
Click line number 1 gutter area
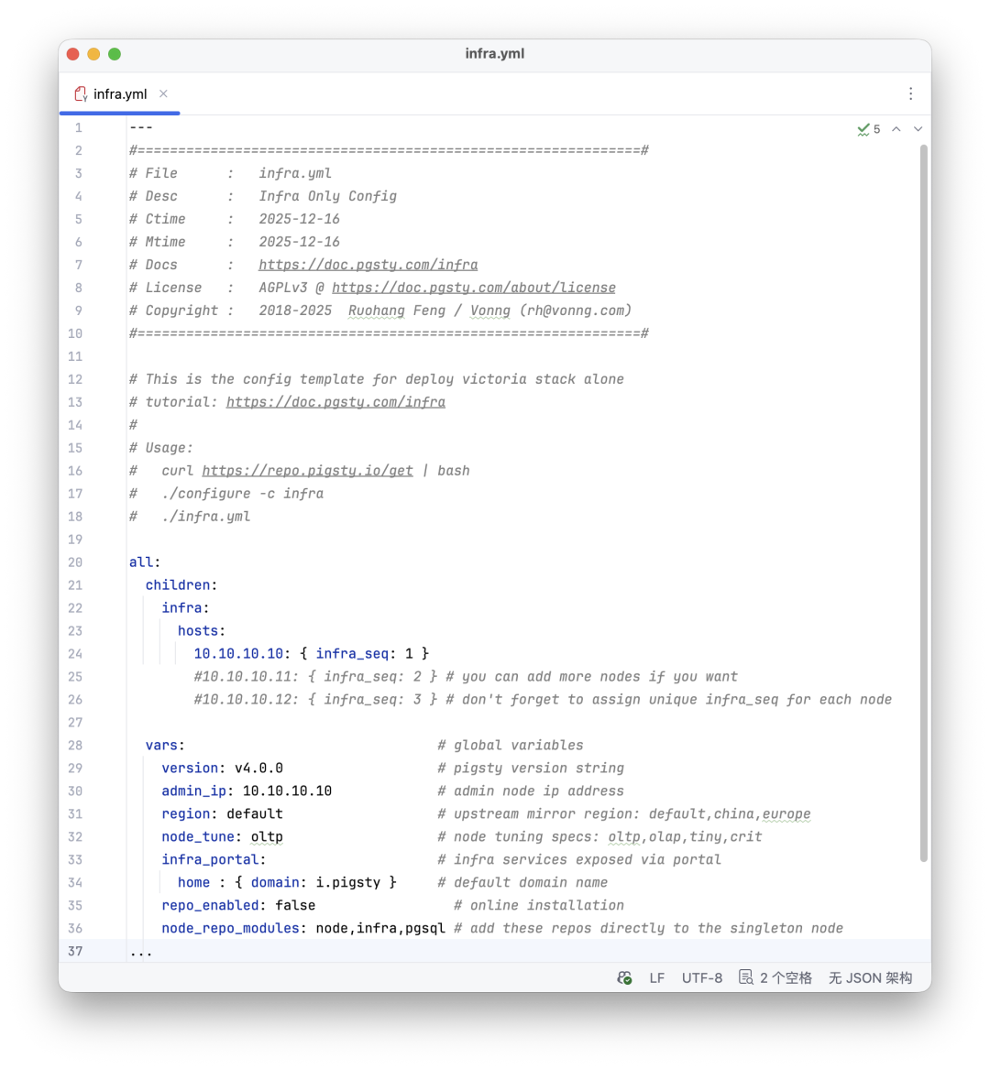(78, 127)
